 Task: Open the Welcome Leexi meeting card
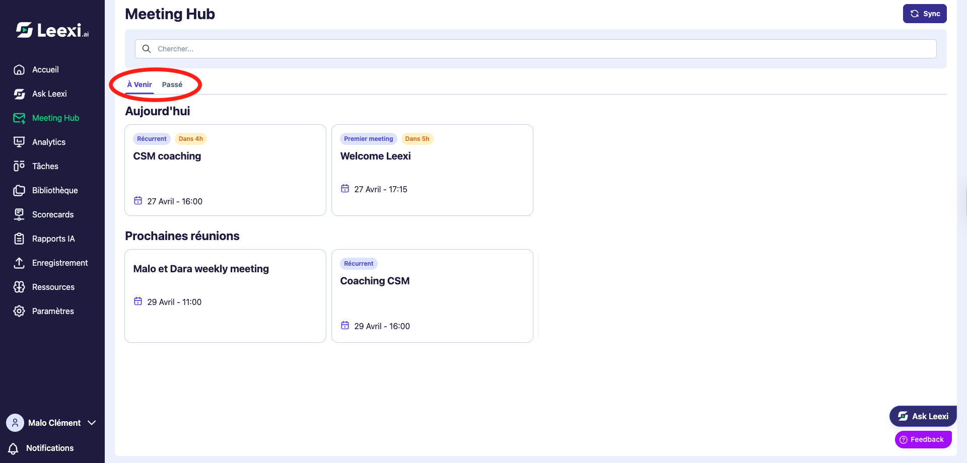(432, 170)
